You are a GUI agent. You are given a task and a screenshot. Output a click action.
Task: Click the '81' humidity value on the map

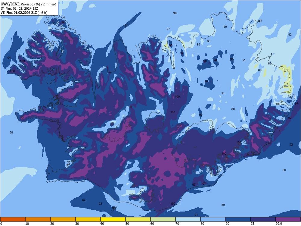272,54
